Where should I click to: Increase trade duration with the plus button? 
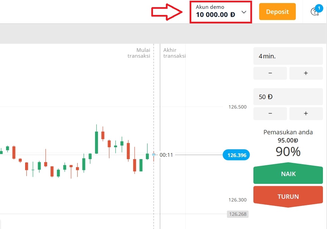[x=306, y=73]
